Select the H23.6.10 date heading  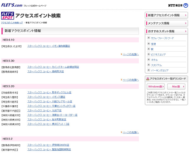pos(9,40)
